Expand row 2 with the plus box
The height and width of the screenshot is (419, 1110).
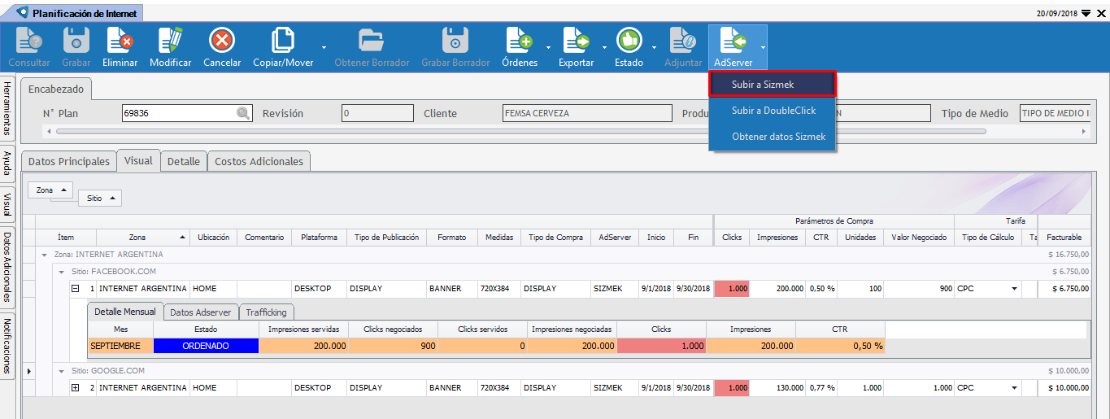pyautogui.click(x=75, y=388)
